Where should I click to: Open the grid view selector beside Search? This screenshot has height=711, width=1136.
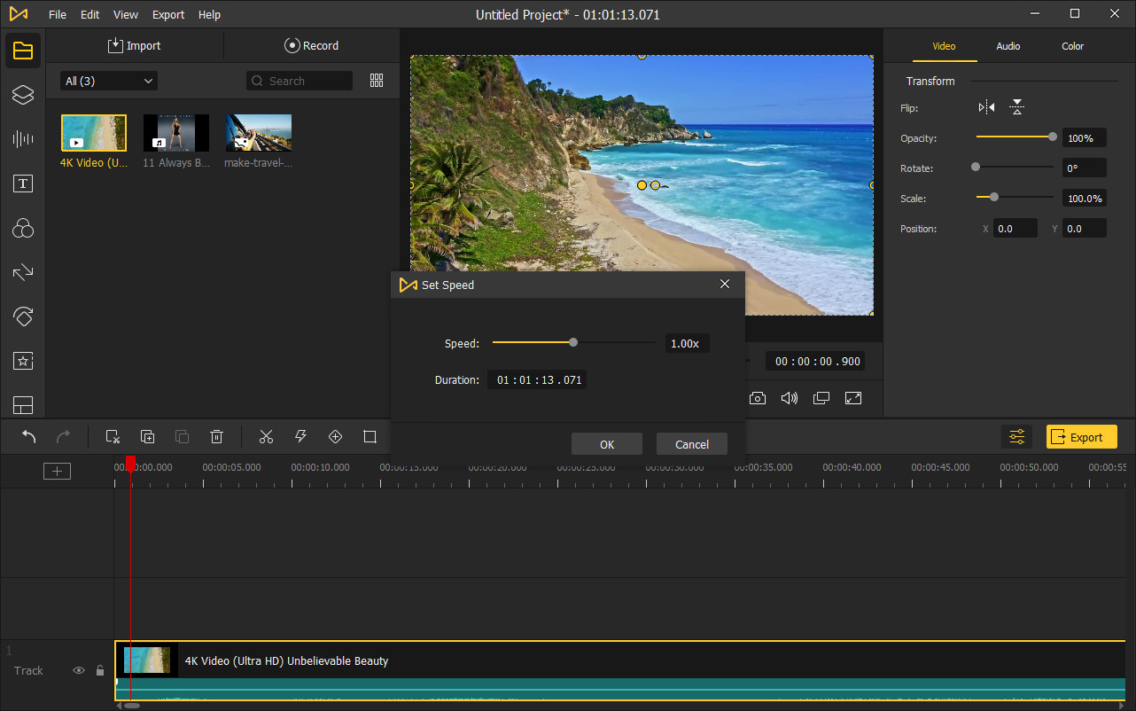(x=377, y=80)
